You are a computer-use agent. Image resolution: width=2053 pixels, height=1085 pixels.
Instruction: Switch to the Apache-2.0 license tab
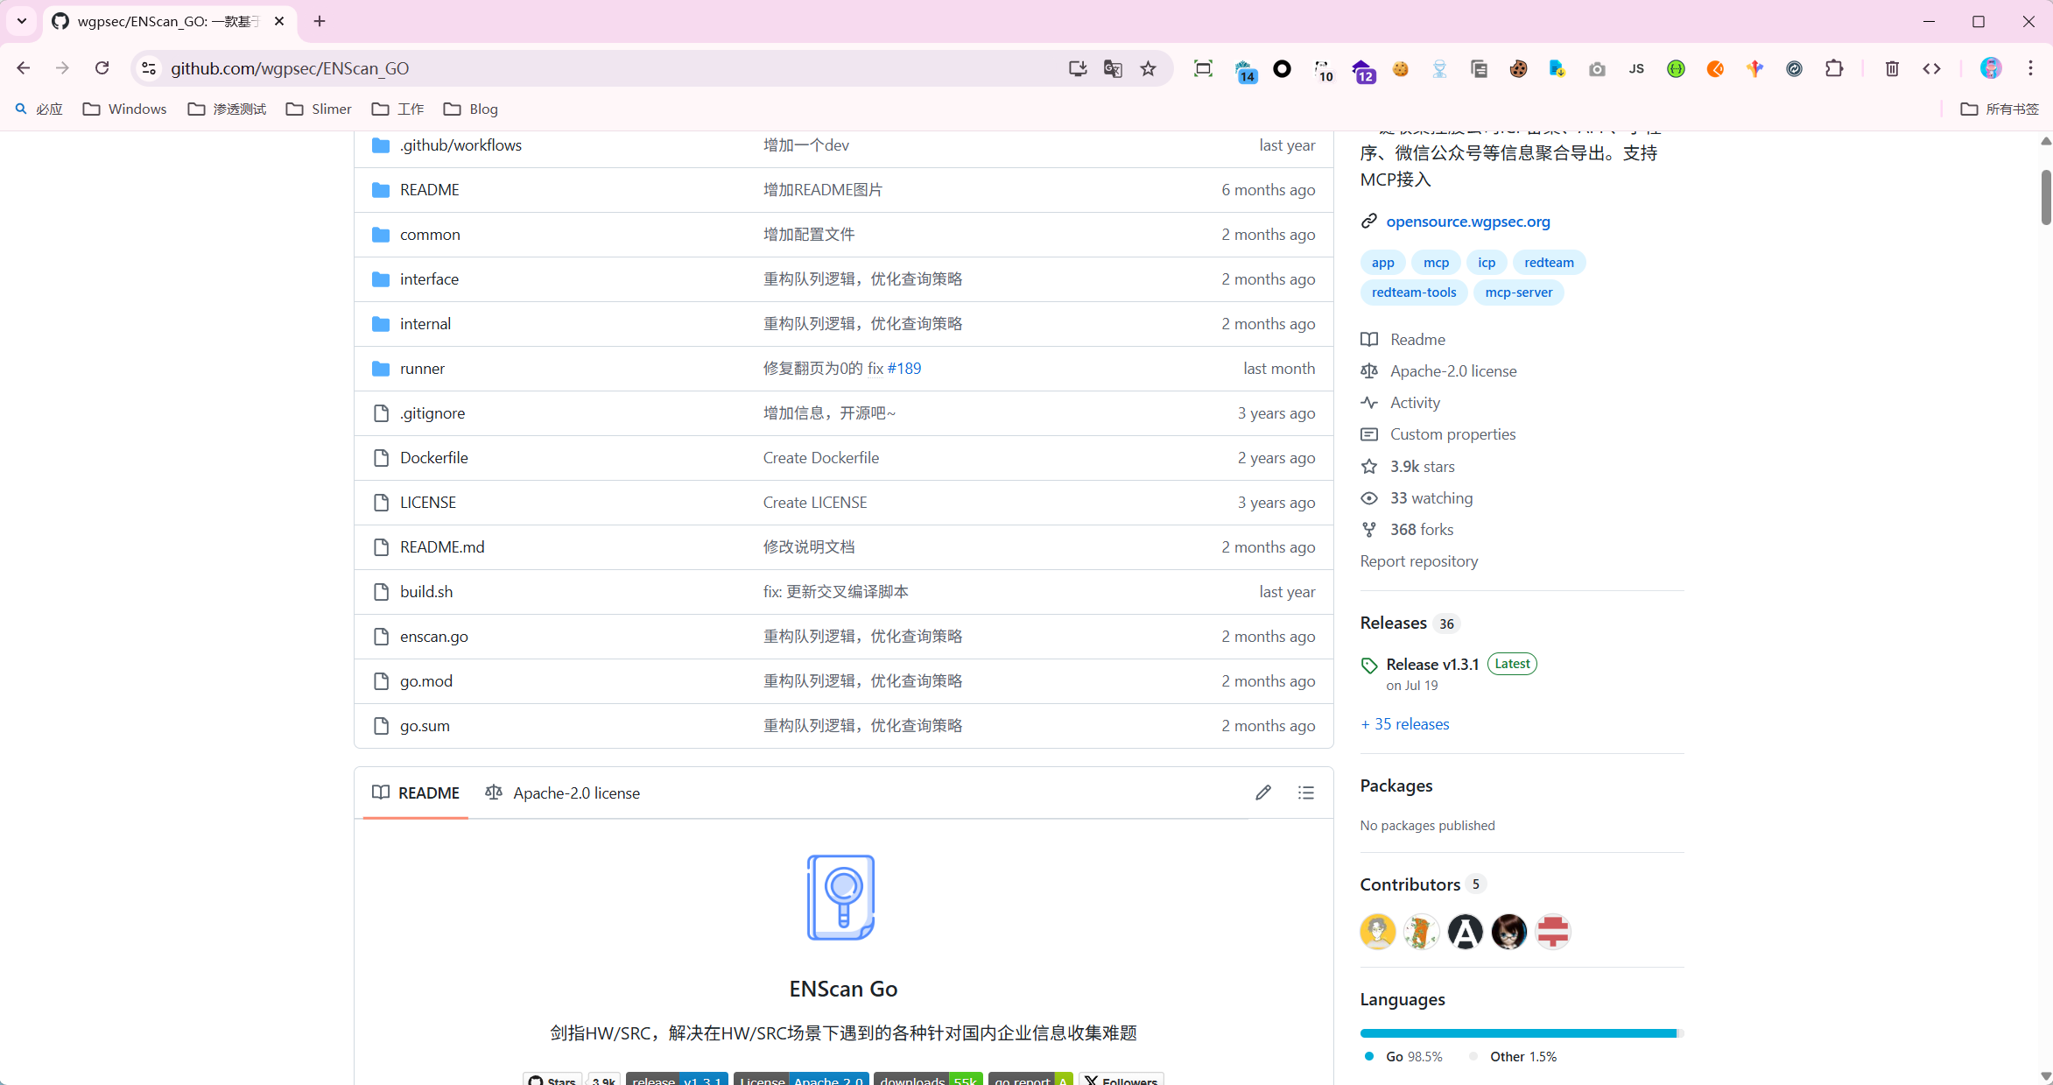coord(562,793)
